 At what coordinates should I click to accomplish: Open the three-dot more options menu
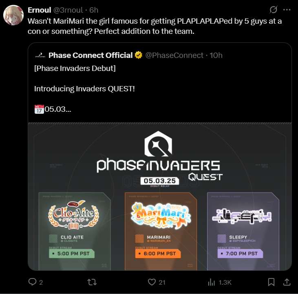[287, 10]
